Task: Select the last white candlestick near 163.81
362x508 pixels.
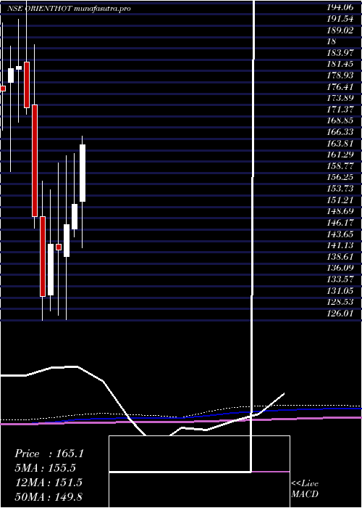Action: point(83,173)
